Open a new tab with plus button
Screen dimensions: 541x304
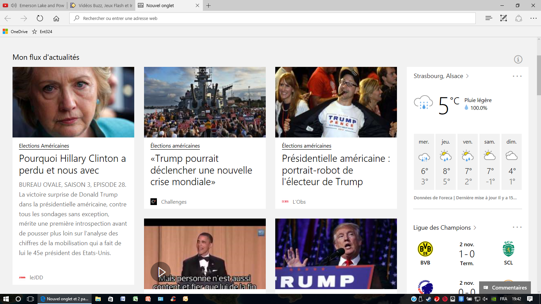(x=209, y=5)
